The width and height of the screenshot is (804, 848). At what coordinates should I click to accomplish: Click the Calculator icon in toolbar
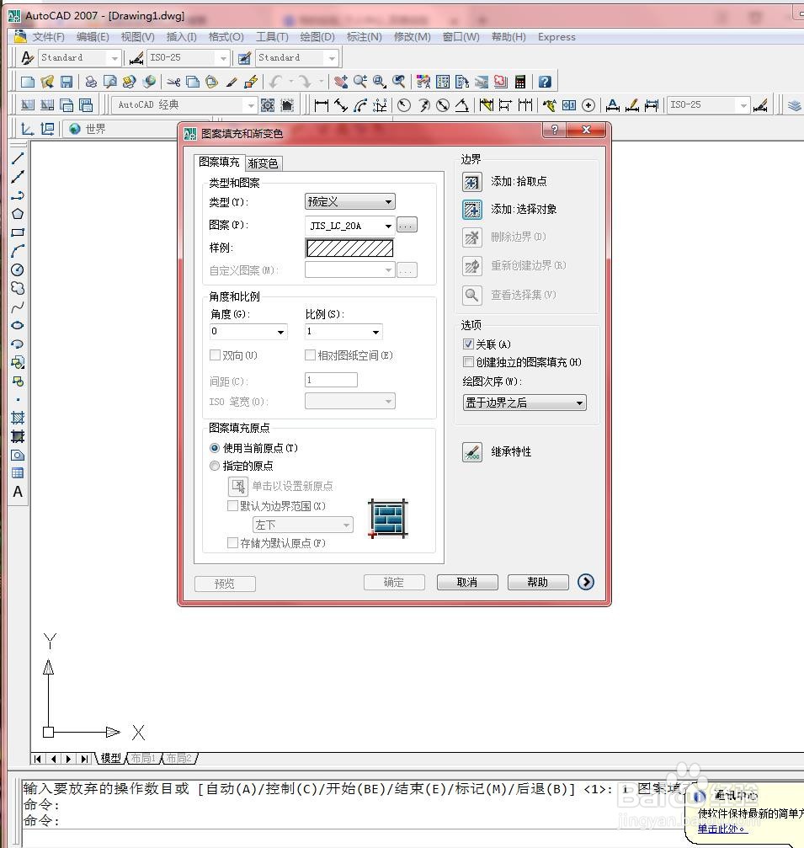click(x=520, y=82)
